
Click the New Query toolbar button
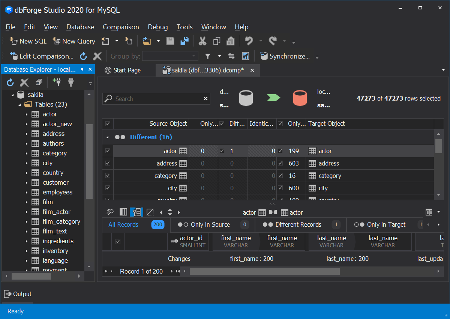(x=74, y=41)
